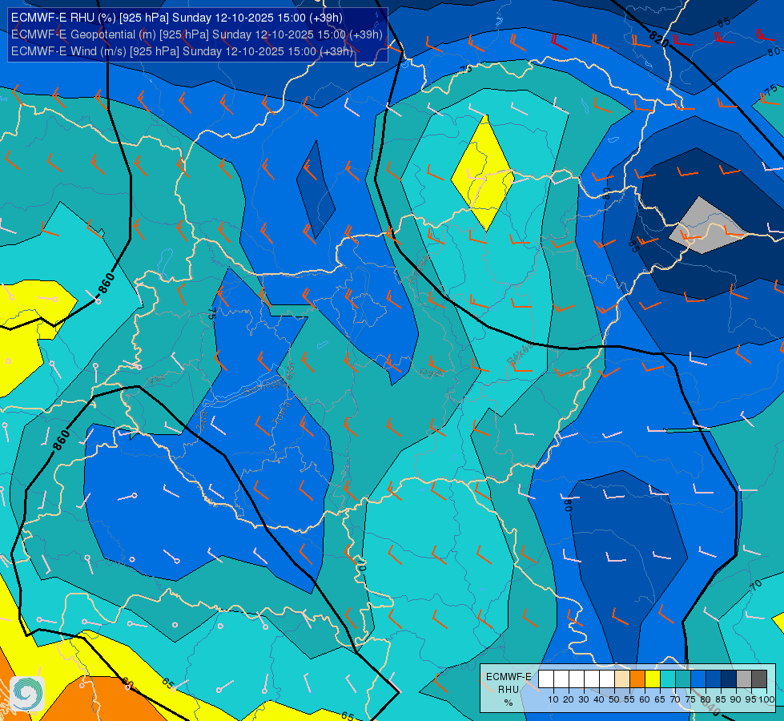Screen dimensions: 784x721
Task: Pick the cyan 65-70 legend swatch
Action: click(668, 679)
